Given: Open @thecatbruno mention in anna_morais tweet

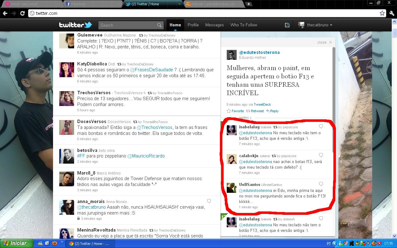Looking at the screenshot, I should tap(91, 207).
